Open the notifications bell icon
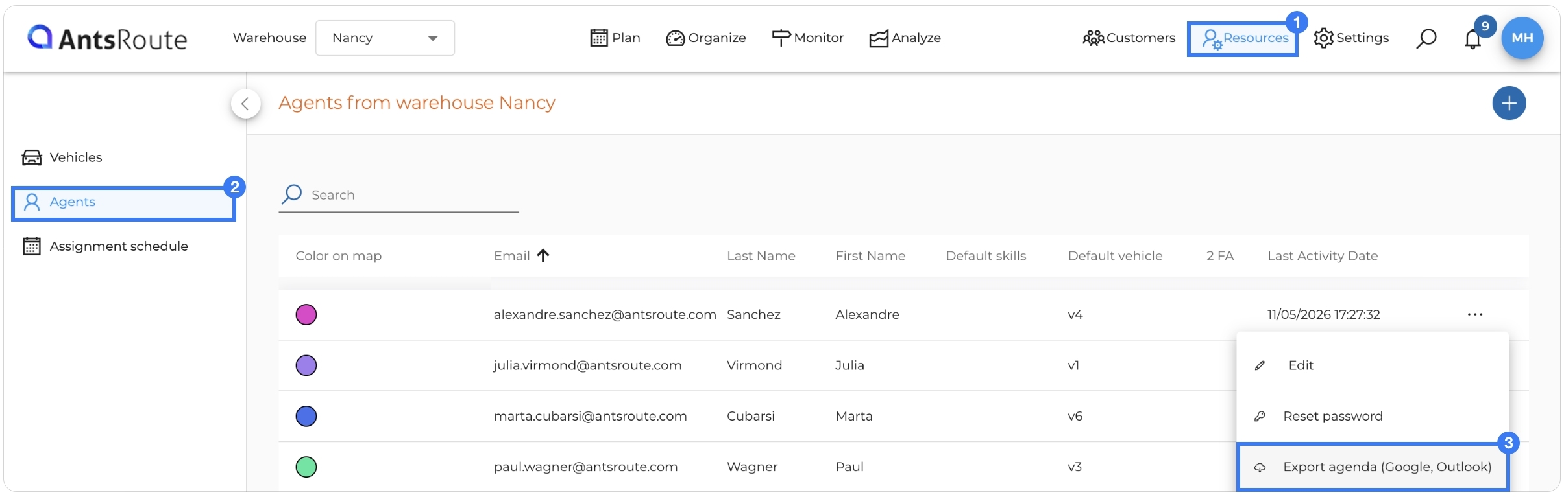The image size is (1564, 497). [x=1472, y=39]
